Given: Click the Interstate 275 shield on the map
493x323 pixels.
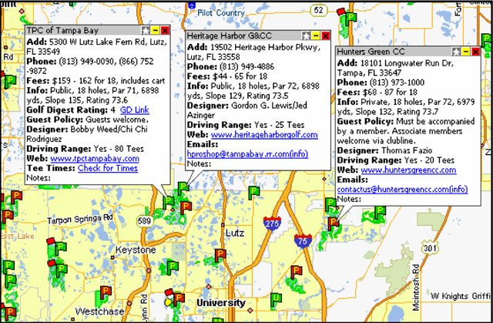Looking at the screenshot, I should pyautogui.click(x=272, y=224).
